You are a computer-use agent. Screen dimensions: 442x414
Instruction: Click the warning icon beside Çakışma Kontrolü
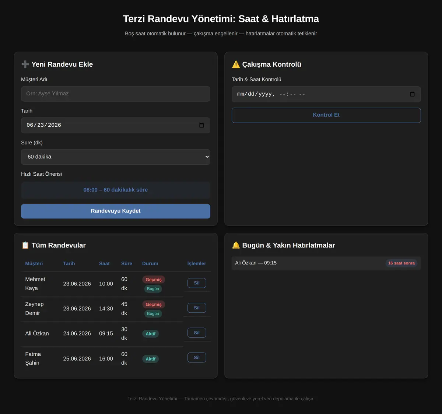pos(236,64)
